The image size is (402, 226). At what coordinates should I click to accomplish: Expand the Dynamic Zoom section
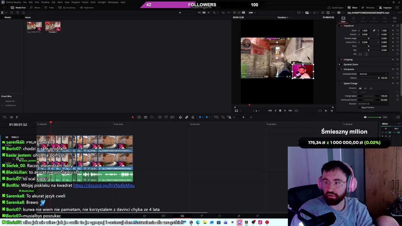[x=350, y=64]
